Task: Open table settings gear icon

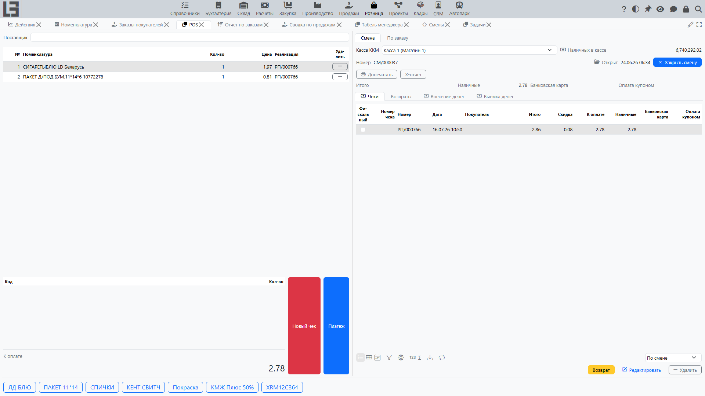Action: tap(401, 357)
